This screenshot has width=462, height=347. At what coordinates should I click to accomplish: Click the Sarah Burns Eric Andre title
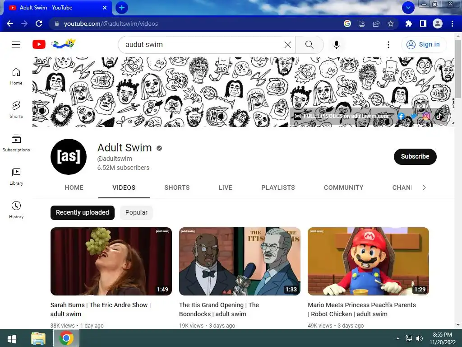[101, 309]
